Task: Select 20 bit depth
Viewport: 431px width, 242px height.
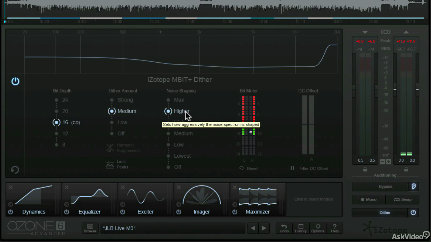Action: tap(62, 111)
